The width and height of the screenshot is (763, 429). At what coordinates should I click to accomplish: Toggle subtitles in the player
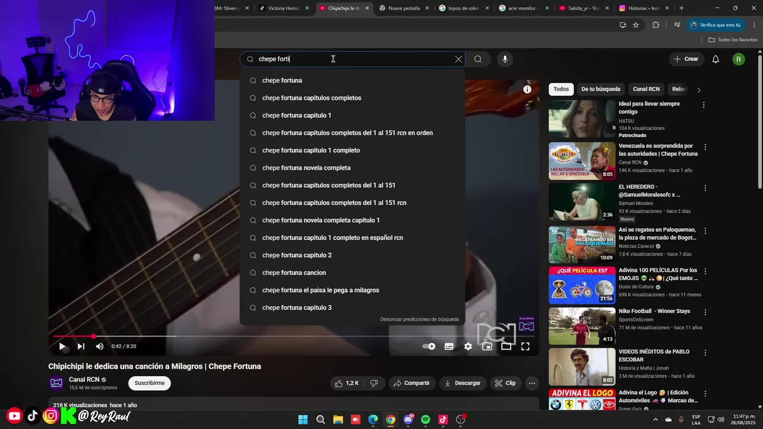(x=449, y=346)
